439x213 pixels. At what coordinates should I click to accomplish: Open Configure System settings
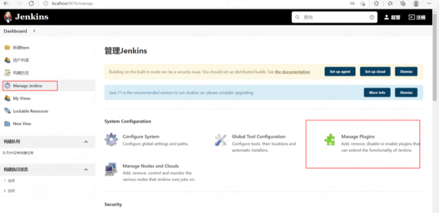(141, 137)
